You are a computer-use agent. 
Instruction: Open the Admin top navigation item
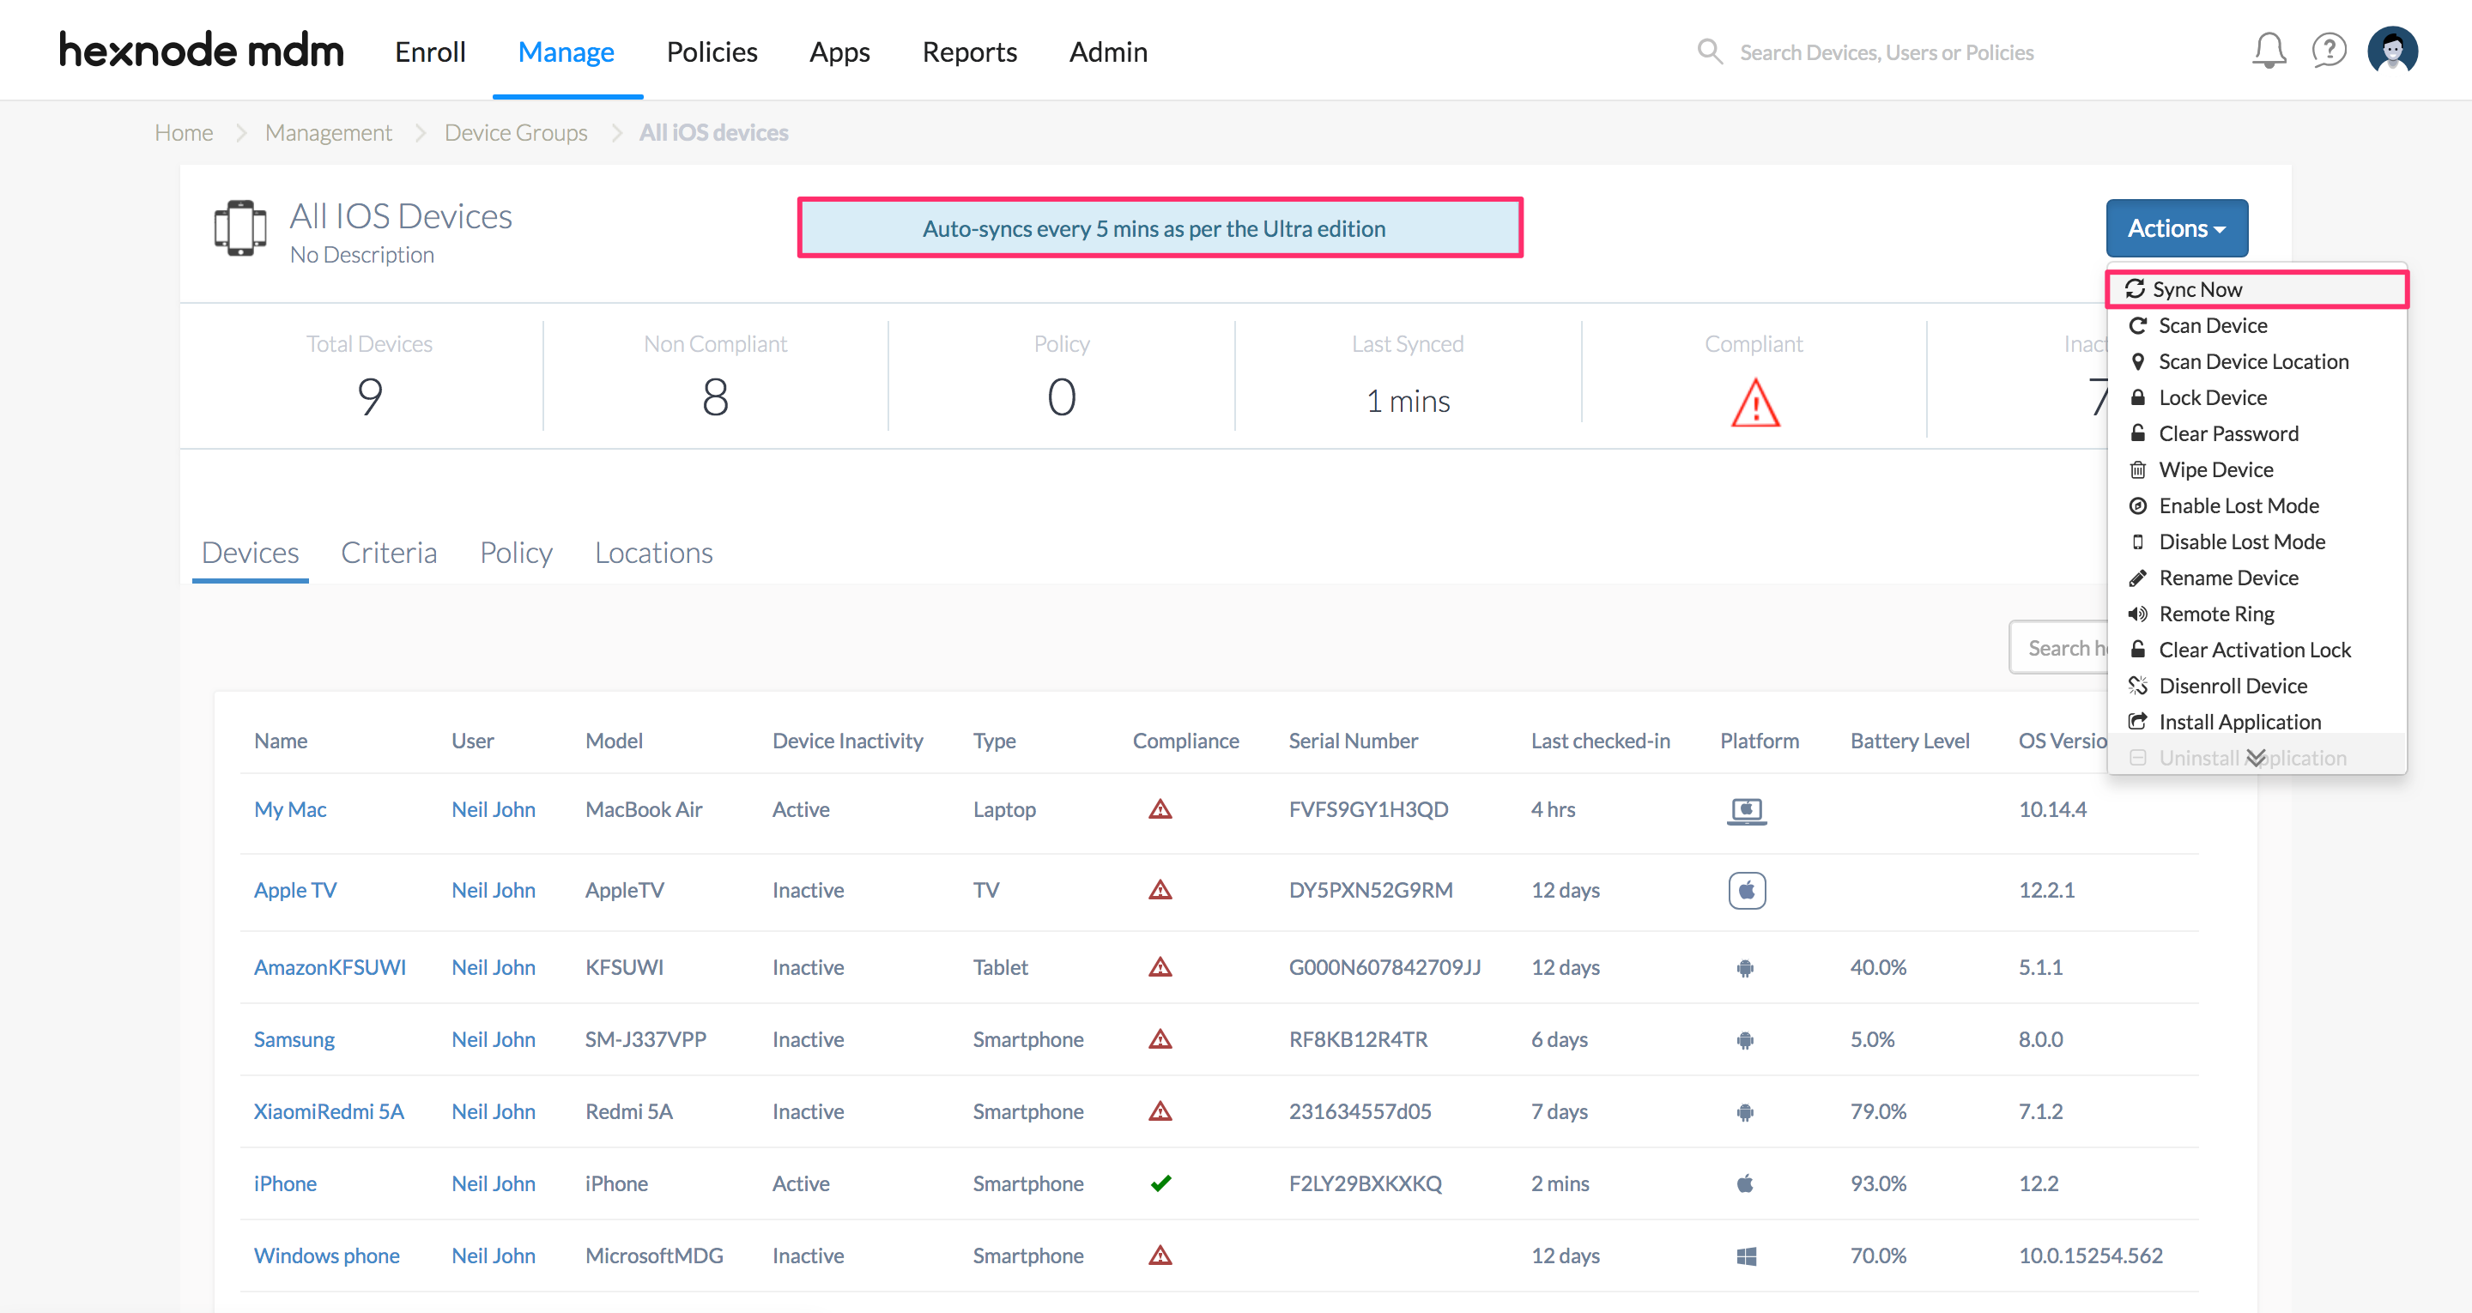pos(1108,51)
